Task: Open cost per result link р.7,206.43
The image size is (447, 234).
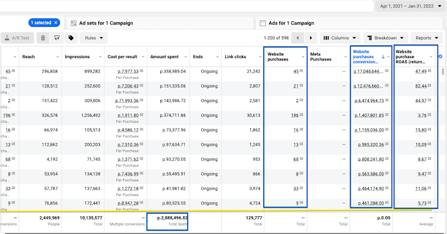Action: point(128,86)
